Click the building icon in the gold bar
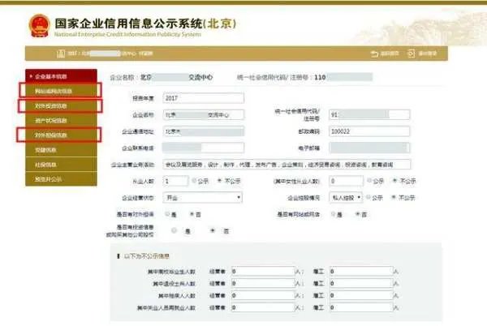This screenshot has height=326, width=487. (x=61, y=54)
